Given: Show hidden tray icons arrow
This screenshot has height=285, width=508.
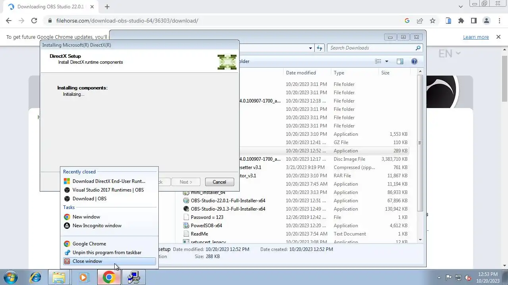Looking at the screenshot, I should [x=439, y=277].
